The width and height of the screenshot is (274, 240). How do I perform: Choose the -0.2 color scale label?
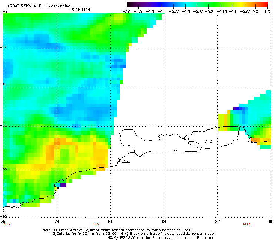[x=209, y=12]
